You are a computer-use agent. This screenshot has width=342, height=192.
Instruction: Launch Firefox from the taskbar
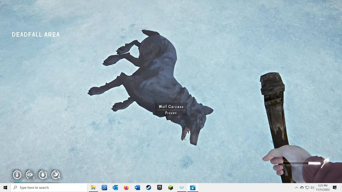click(126, 187)
